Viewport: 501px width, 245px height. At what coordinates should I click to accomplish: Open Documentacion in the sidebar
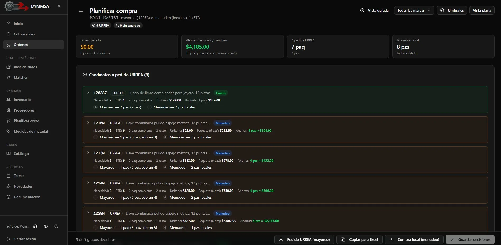(34, 197)
